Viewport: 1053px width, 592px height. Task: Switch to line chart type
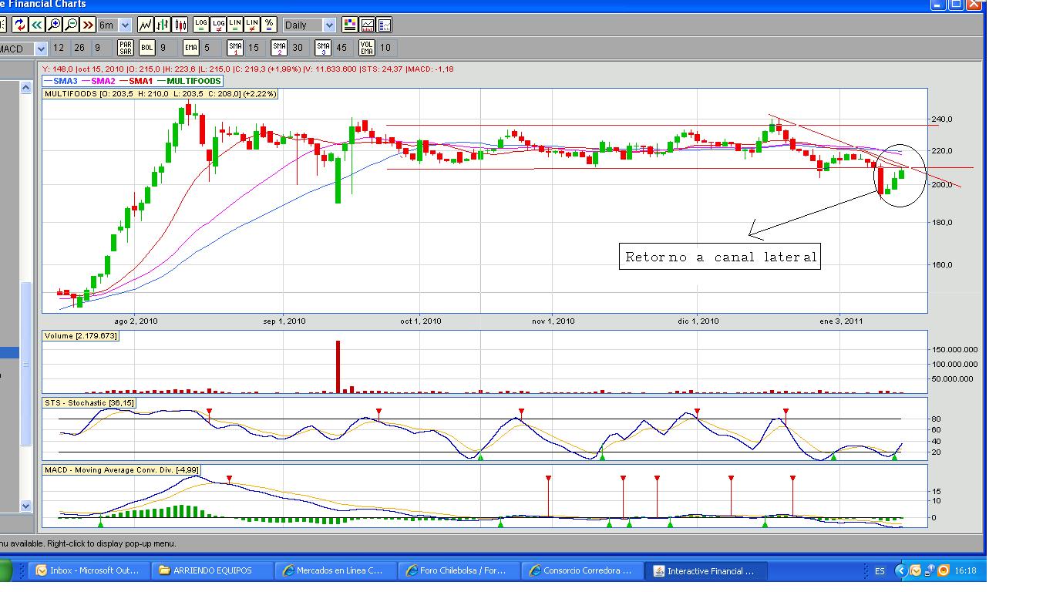tap(145, 25)
